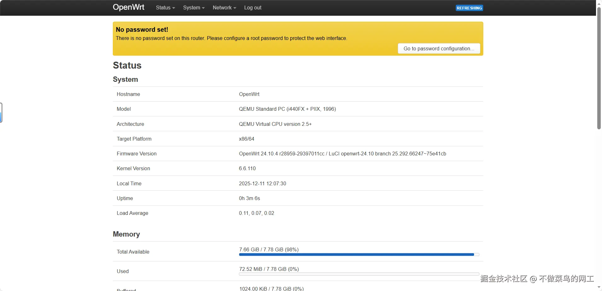Click the 72.52 MiB / 7.78 GiB (0%) text
Screen dimensions: 602x291
coord(269,269)
